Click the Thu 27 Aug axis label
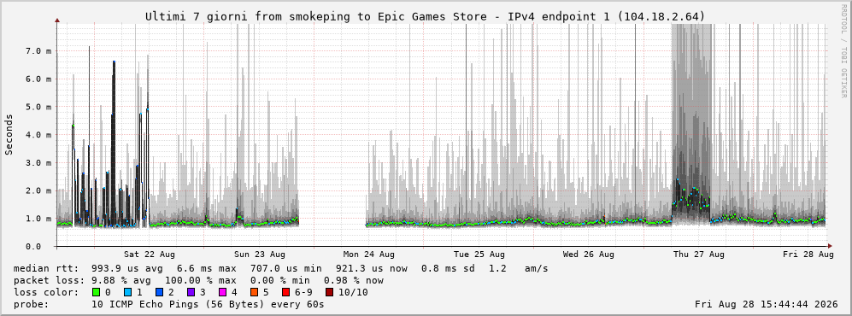The image size is (852, 316). [699, 255]
